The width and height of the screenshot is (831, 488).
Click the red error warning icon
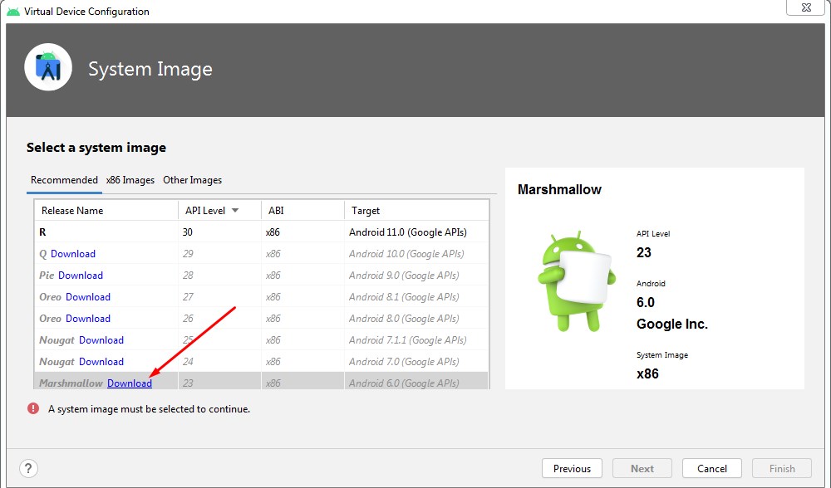(x=33, y=408)
